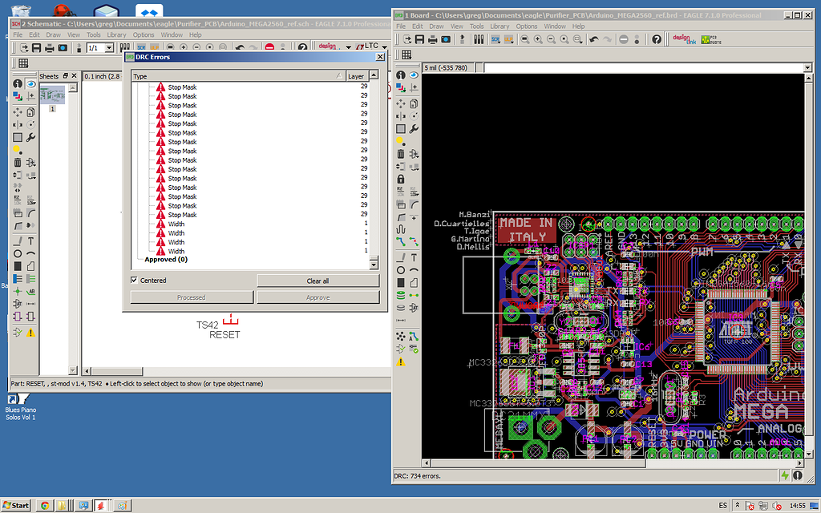Activate the Ratsnest tool

tap(400, 335)
